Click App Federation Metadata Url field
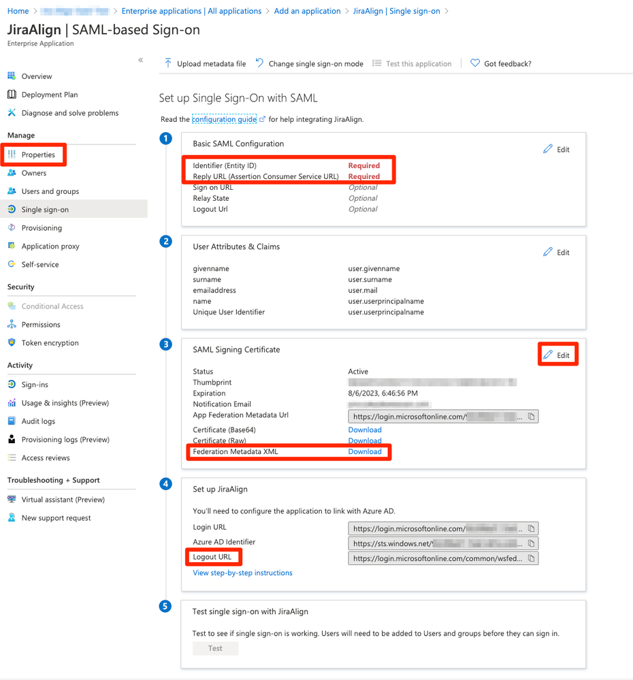The height and width of the screenshot is (680, 633). tap(443, 417)
